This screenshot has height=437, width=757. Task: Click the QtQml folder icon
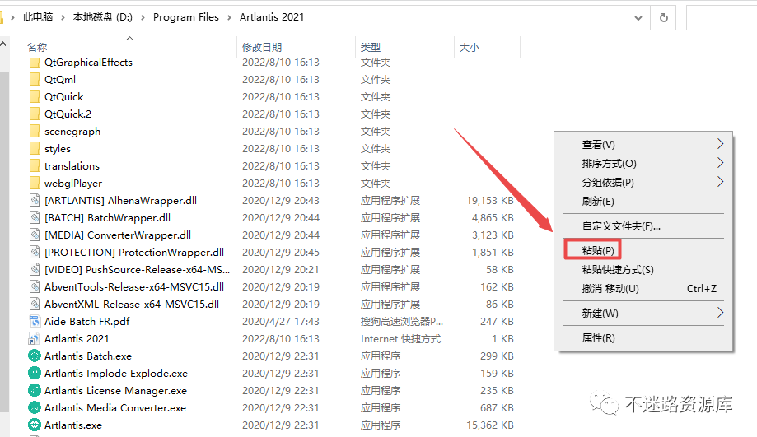coord(35,80)
